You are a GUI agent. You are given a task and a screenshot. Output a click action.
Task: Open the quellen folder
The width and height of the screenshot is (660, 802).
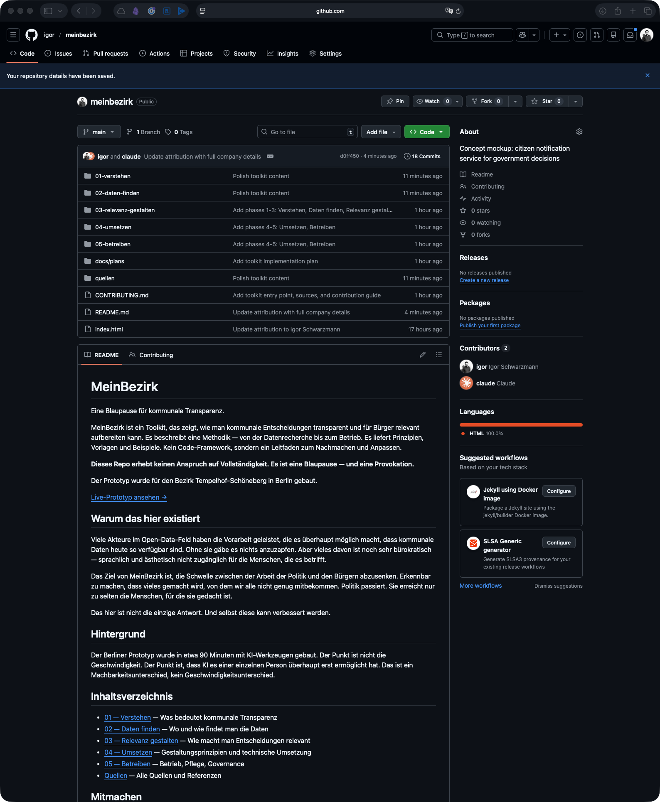[105, 278]
